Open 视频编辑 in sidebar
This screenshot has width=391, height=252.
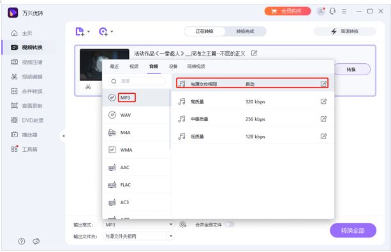[26, 77]
